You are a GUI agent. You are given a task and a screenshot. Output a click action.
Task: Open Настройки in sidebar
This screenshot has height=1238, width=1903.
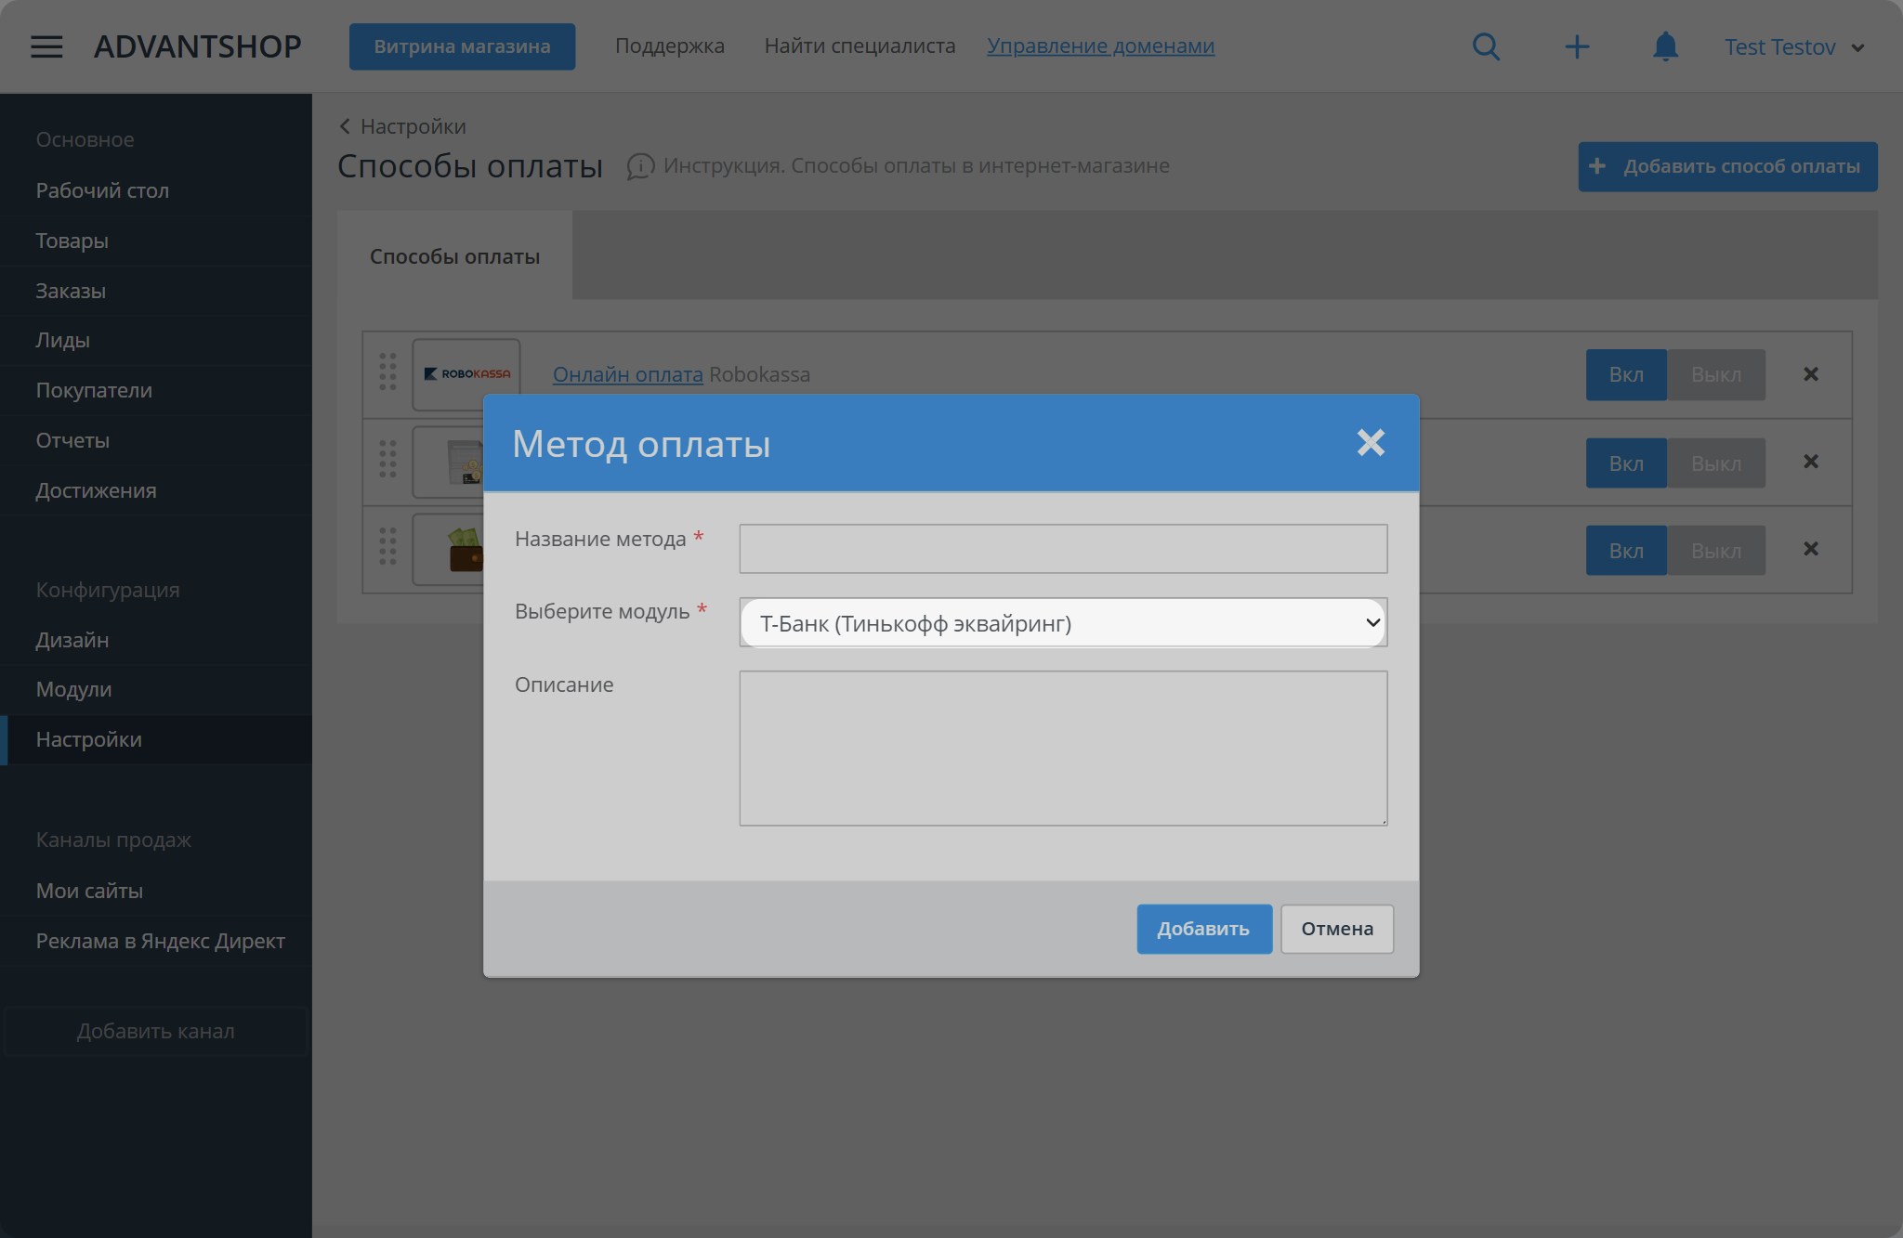(156, 739)
